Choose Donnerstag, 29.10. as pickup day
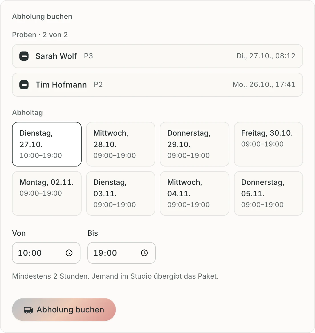Viewport: 315px width, 333px height. click(195, 144)
